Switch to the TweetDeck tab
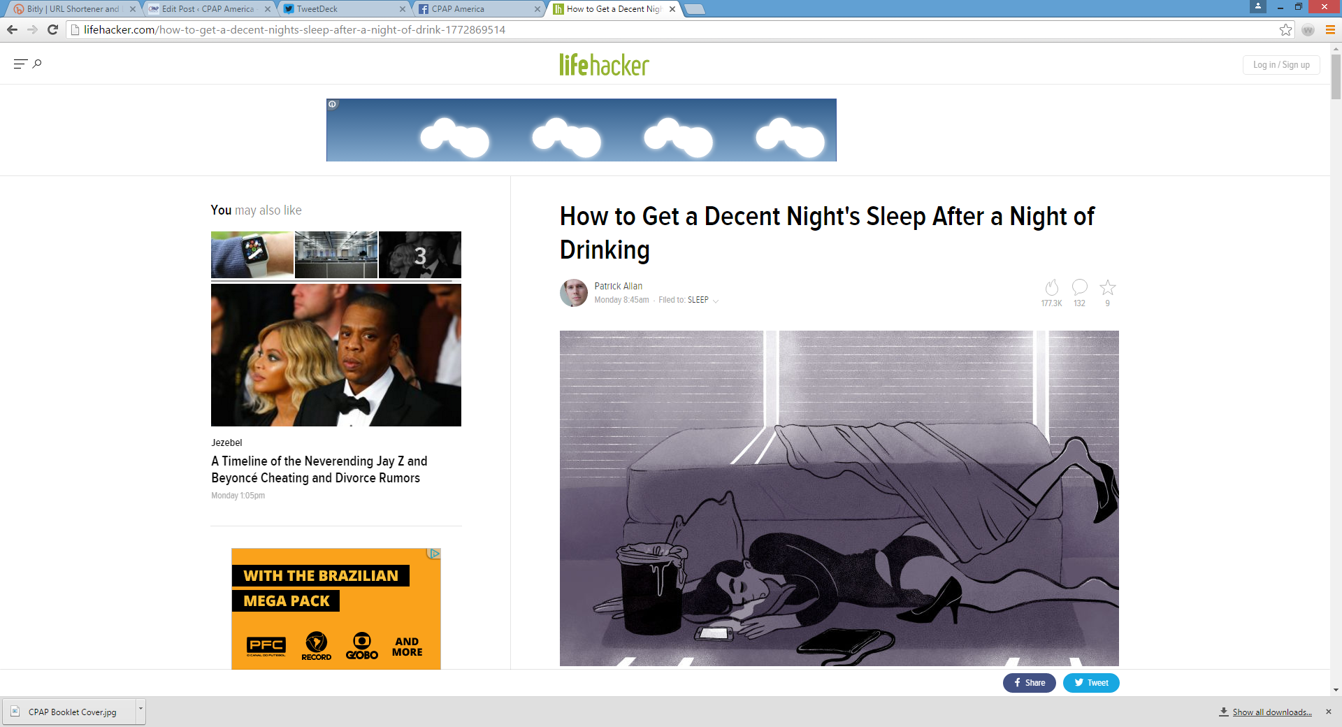 342,9
